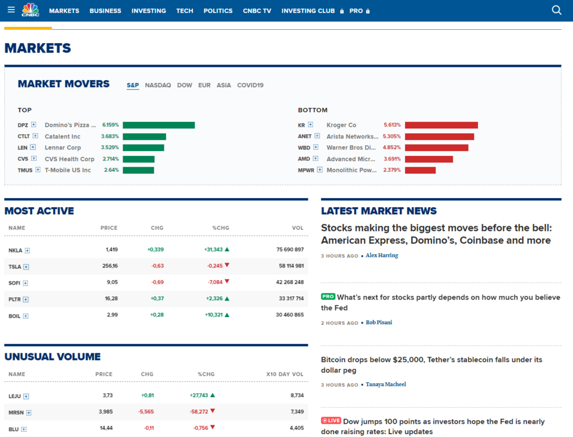The width and height of the screenshot is (573, 437).
Task: Select the S&P market movers tab
Action: click(133, 85)
